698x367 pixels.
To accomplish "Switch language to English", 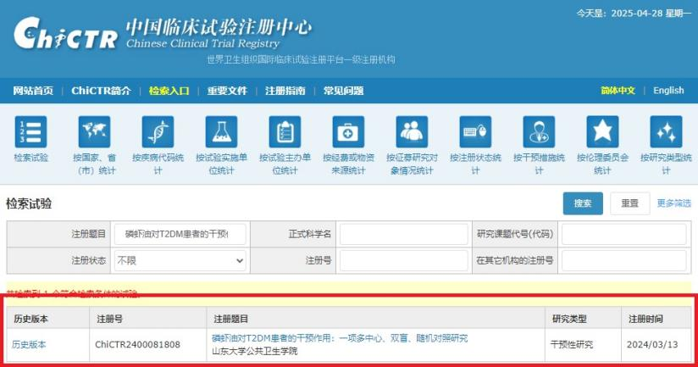I will tap(668, 91).
